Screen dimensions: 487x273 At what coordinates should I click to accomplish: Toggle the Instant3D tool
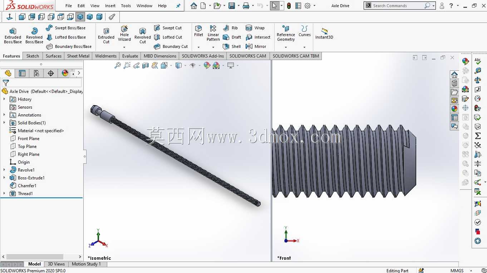pos(324,33)
